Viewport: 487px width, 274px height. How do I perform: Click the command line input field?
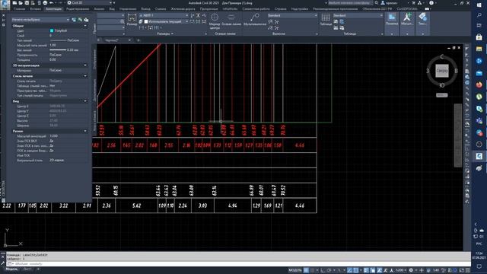(239, 264)
